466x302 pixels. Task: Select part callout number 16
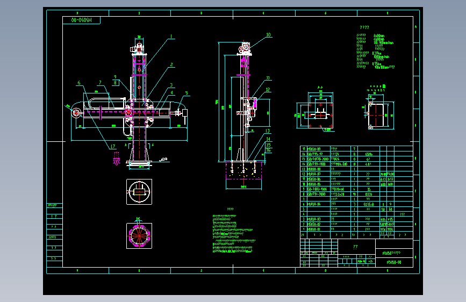268,150
